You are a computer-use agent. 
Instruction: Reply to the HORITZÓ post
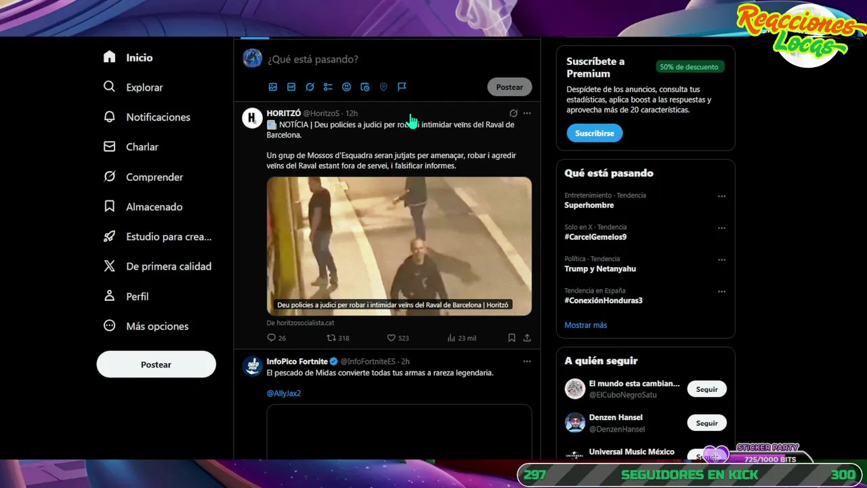click(272, 338)
